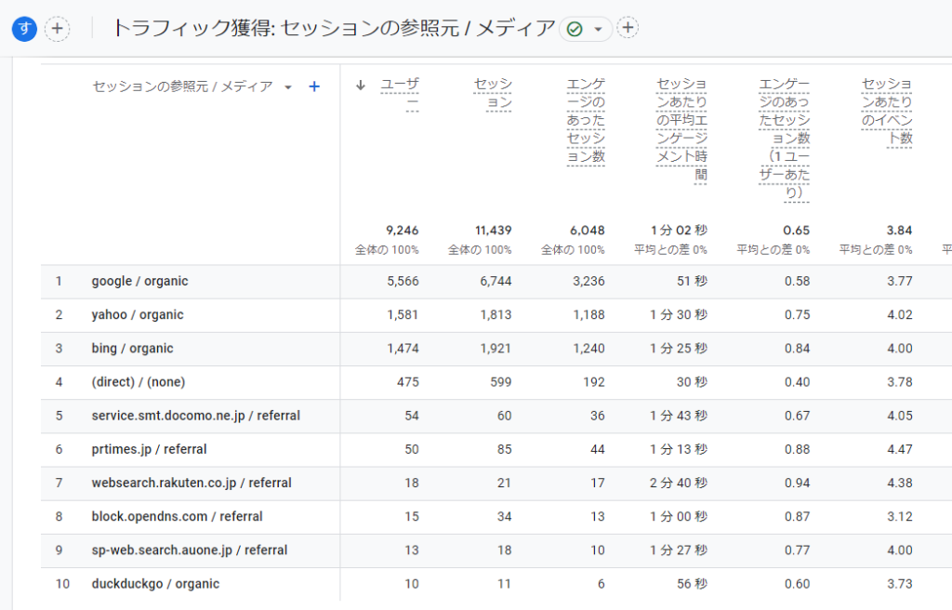Open the セッションの参照元 / メディア dimension dropdown
952x610 pixels.
[288, 86]
